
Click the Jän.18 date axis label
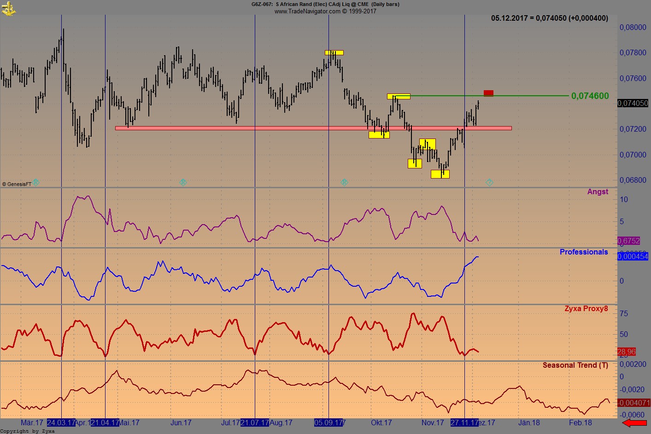529,422
